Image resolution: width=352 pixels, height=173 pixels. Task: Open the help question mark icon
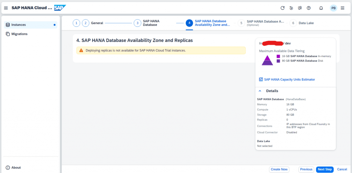309,8
